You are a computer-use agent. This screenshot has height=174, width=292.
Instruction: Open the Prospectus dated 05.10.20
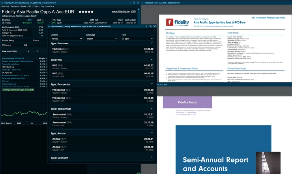pos(103,99)
